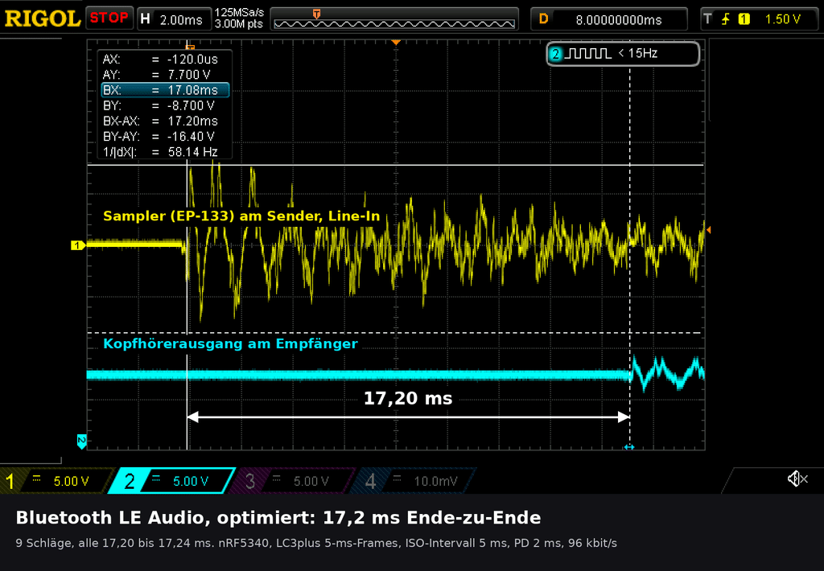Click the BY-AY delta value -16.40 V
The height and width of the screenshot is (571, 824).
coord(191,137)
